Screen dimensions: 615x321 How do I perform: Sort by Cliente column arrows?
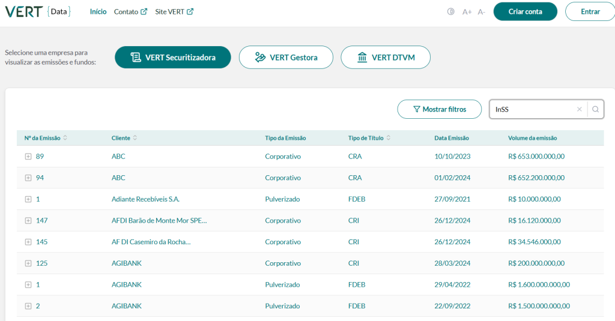(135, 138)
